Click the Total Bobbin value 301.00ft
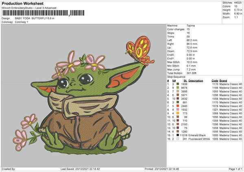The height and width of the screenshot is (172, 244). 192,73
